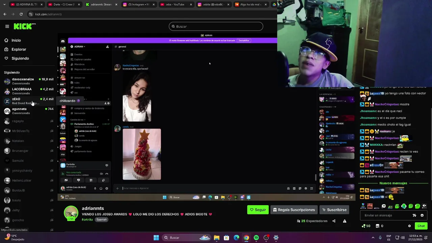Open ZEKO's channel in the following list

point(29,101)
